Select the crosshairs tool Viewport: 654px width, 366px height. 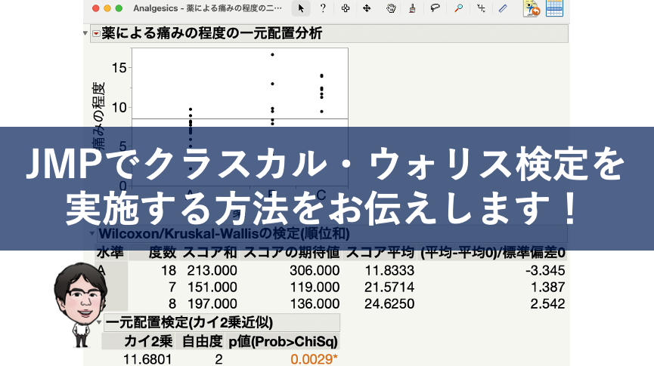point(481,8)
